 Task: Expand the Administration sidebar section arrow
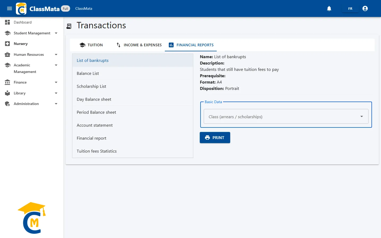[56, 104]
